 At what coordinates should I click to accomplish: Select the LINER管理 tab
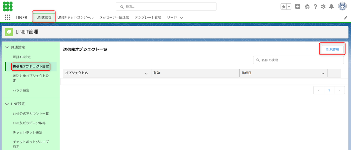pyautogui.click(x=44, y=17)
